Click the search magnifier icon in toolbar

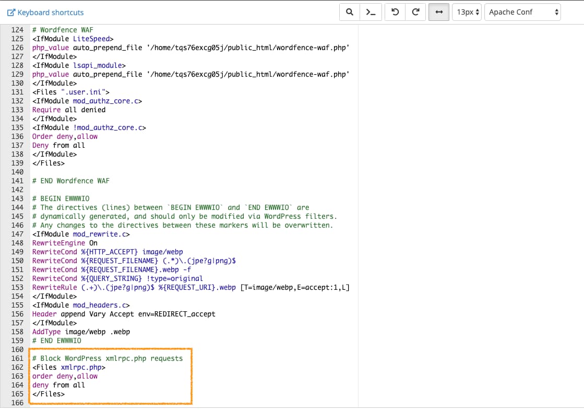[x=349, y=12]
